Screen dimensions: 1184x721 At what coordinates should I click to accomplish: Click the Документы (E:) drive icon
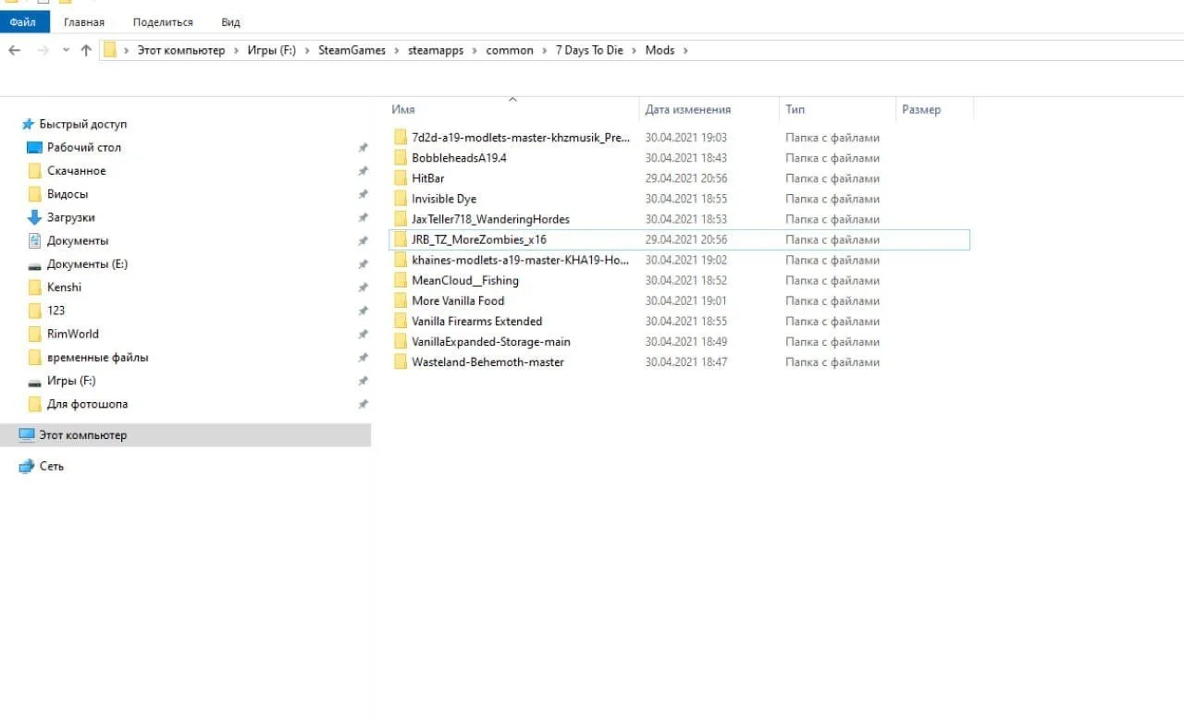click(35, 264)
